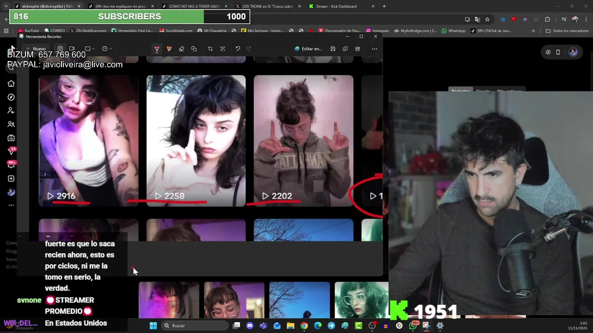
Task: Open media control icon in Chrome toolbar
Action: (564, 19)
